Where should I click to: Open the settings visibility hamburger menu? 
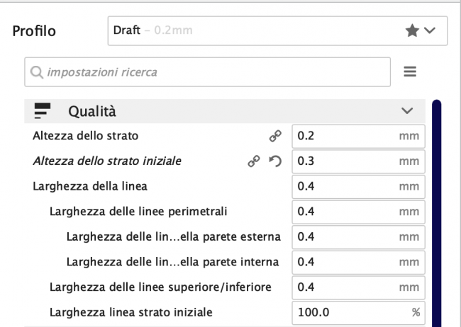tap(409, 72)
